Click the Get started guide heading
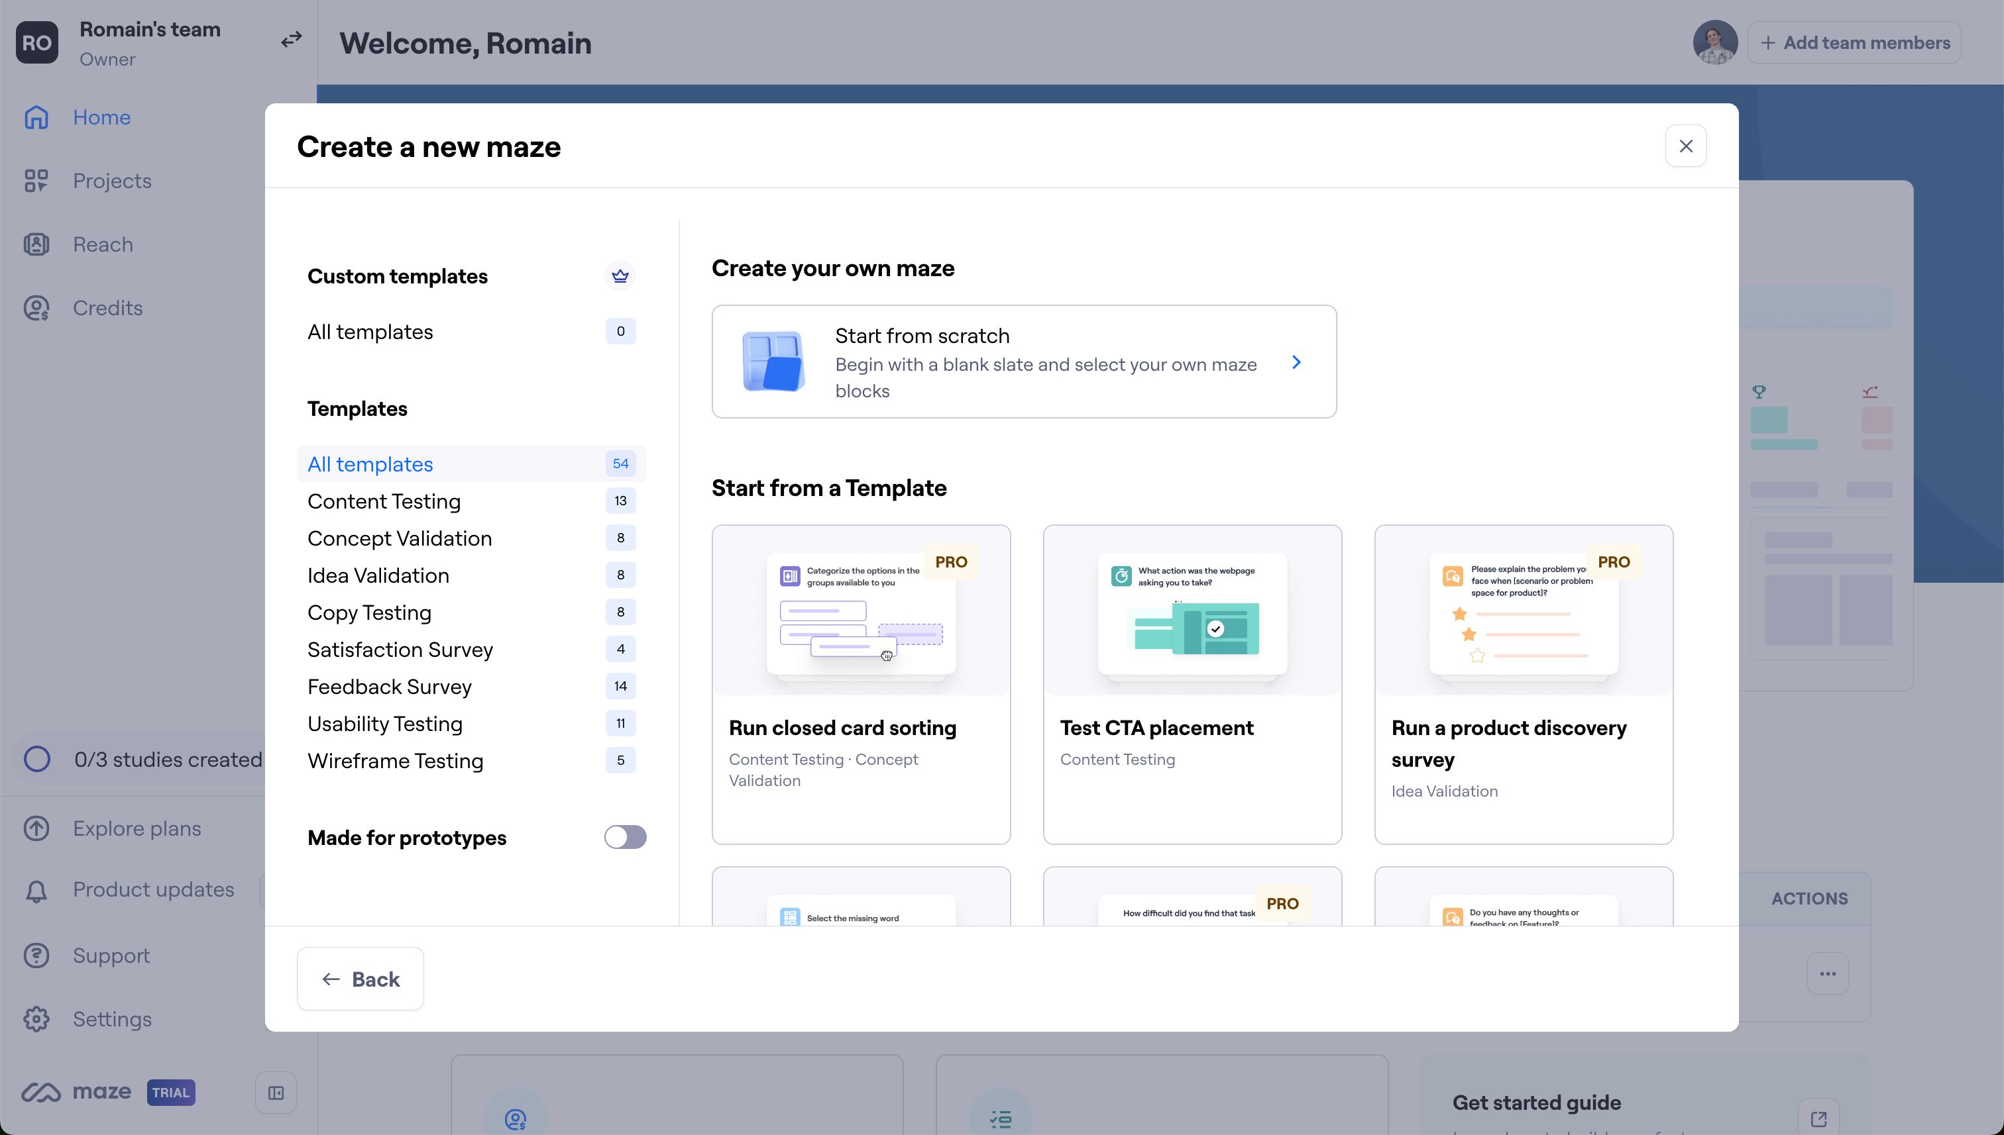The height and width of the screenshot is (1135, 2004). click(1536, 1103)
